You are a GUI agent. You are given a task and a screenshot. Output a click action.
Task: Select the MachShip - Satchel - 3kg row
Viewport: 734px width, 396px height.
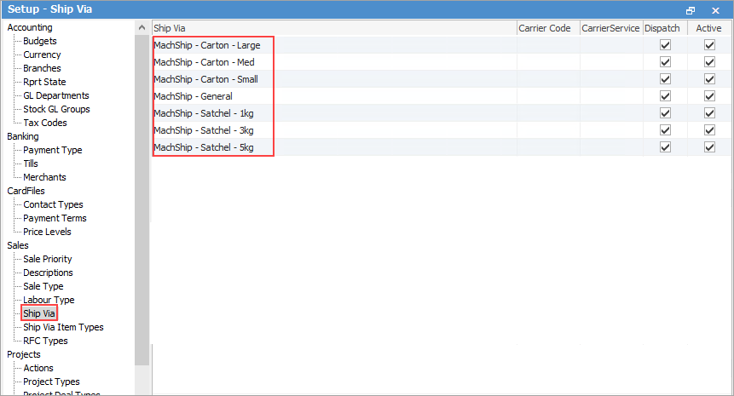coord(442,130)
